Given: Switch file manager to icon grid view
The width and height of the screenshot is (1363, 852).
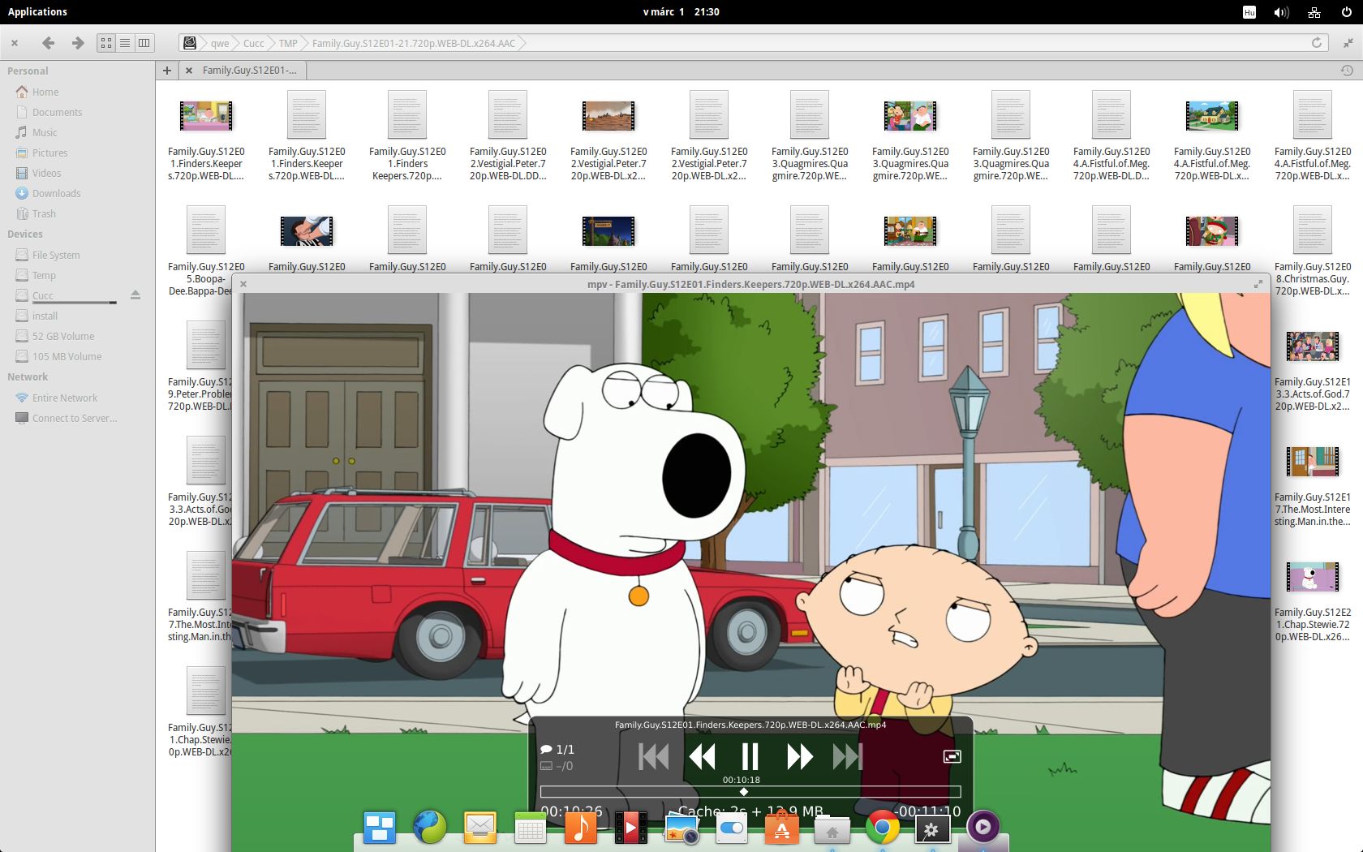Looking at the screenshot, I should coord(106,43).
